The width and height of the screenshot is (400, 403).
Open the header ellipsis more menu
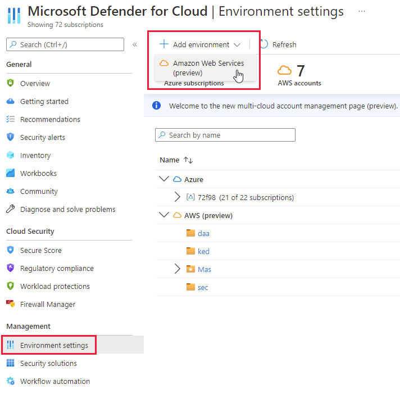362,11
